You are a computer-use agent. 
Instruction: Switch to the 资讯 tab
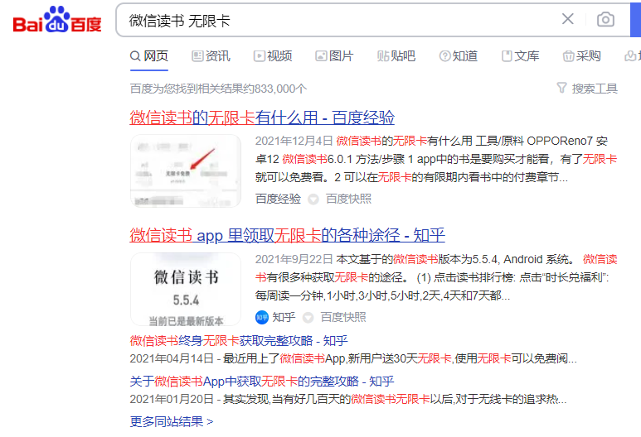coord(211,56)
